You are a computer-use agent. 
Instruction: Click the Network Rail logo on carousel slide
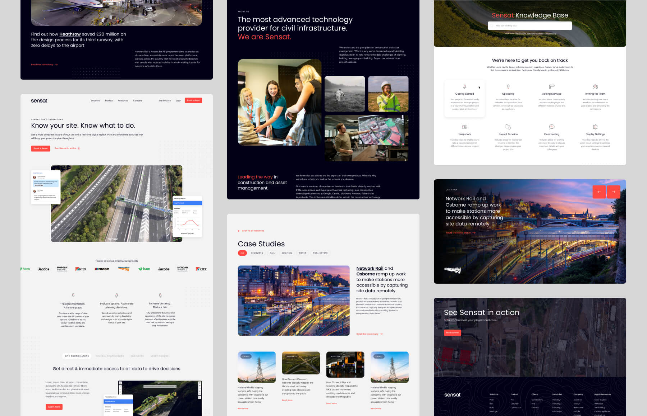pyautogui.click(x=453, y=270)
